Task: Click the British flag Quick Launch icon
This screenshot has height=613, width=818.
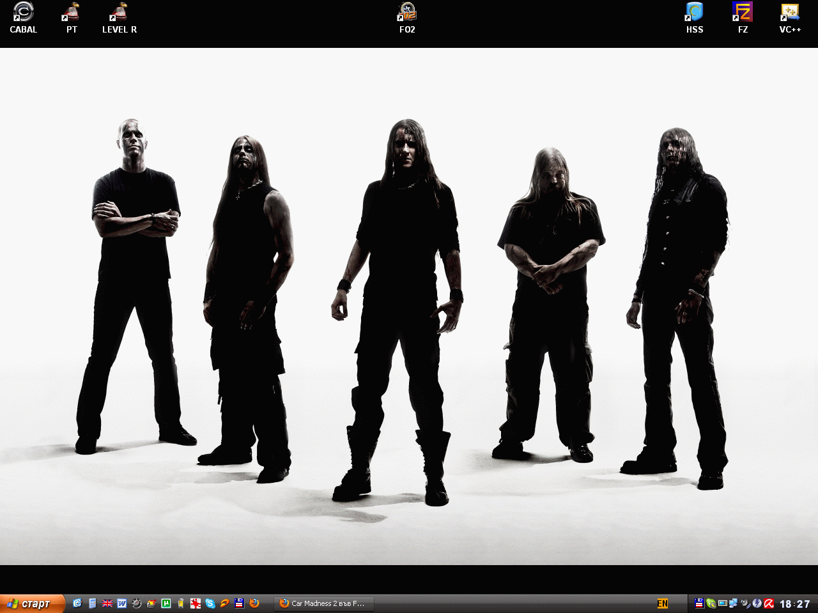Action: coord(107,603)
